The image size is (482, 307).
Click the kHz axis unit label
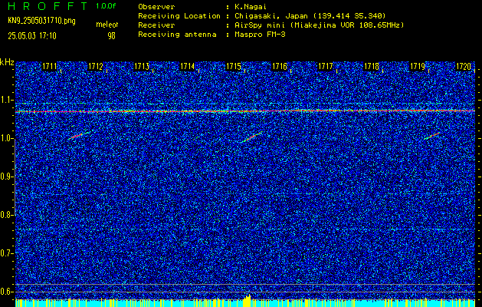point(7,62)
